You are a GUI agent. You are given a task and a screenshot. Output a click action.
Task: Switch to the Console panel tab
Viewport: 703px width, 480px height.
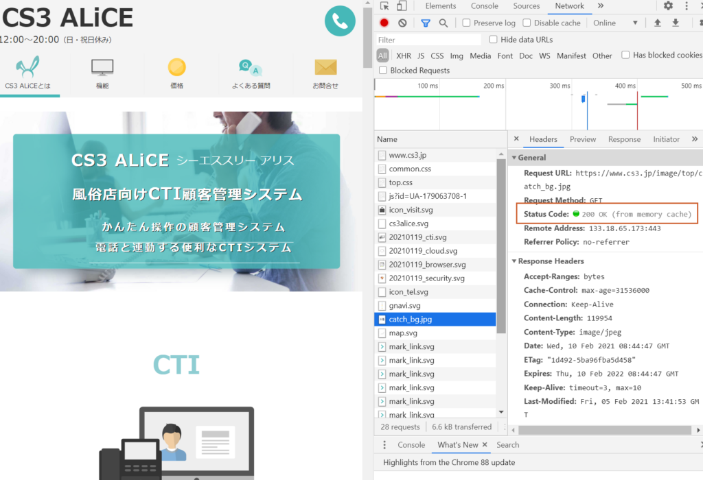tap(484, 5)
